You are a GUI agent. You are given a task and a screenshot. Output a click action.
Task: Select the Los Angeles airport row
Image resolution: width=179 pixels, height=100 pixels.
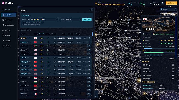pos(56,54)
